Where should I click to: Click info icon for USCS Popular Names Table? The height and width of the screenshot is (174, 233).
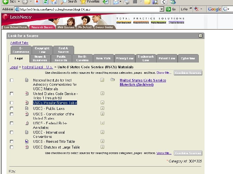[102, 102]
